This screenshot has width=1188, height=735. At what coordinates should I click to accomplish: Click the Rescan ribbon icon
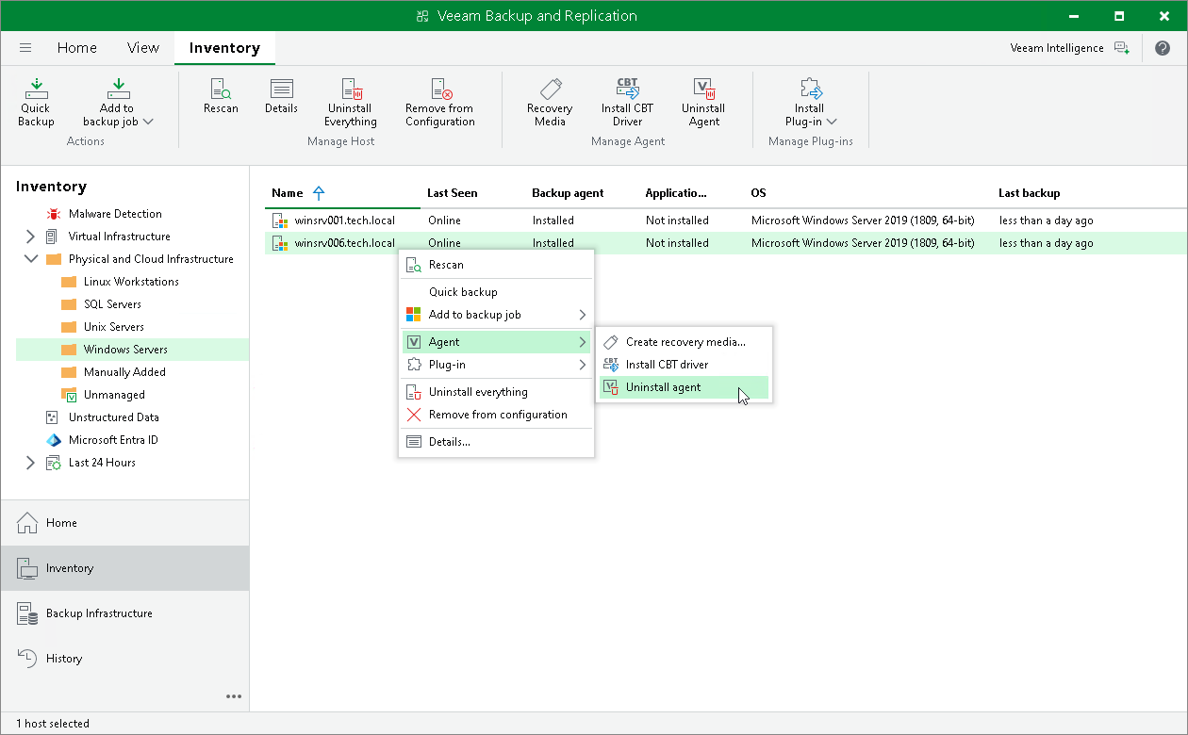tap(221, 96)
